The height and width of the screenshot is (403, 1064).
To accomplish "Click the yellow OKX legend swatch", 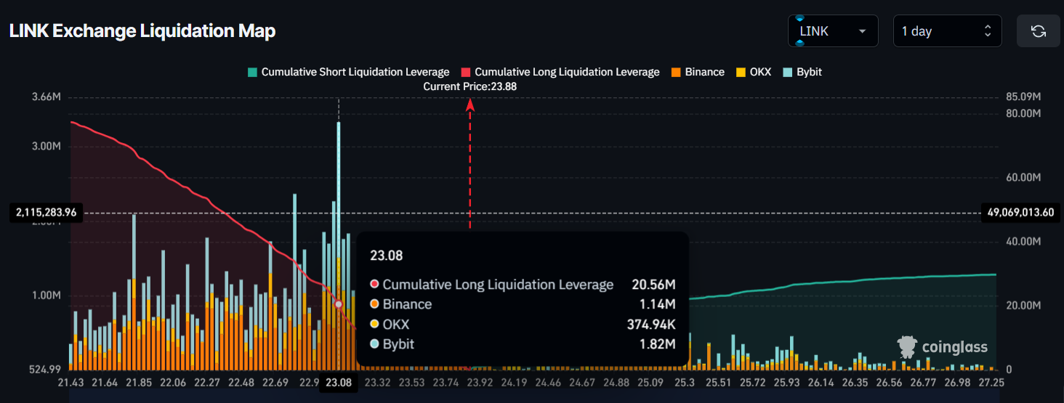I will click(741, 72).
